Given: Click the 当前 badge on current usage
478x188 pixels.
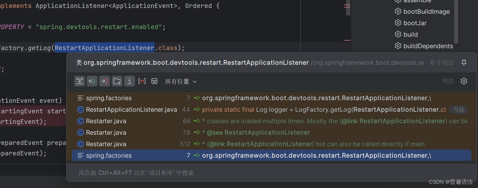Looking at the screenshot, I should 458,109.
